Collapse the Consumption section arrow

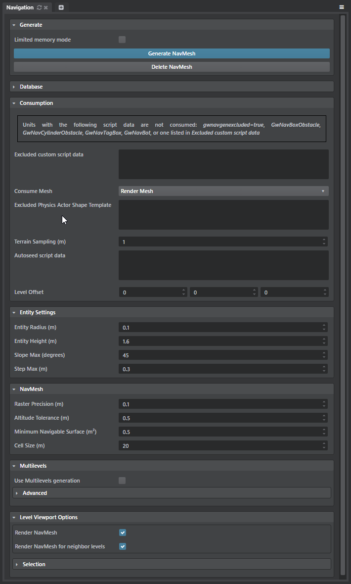pos(14,103)
